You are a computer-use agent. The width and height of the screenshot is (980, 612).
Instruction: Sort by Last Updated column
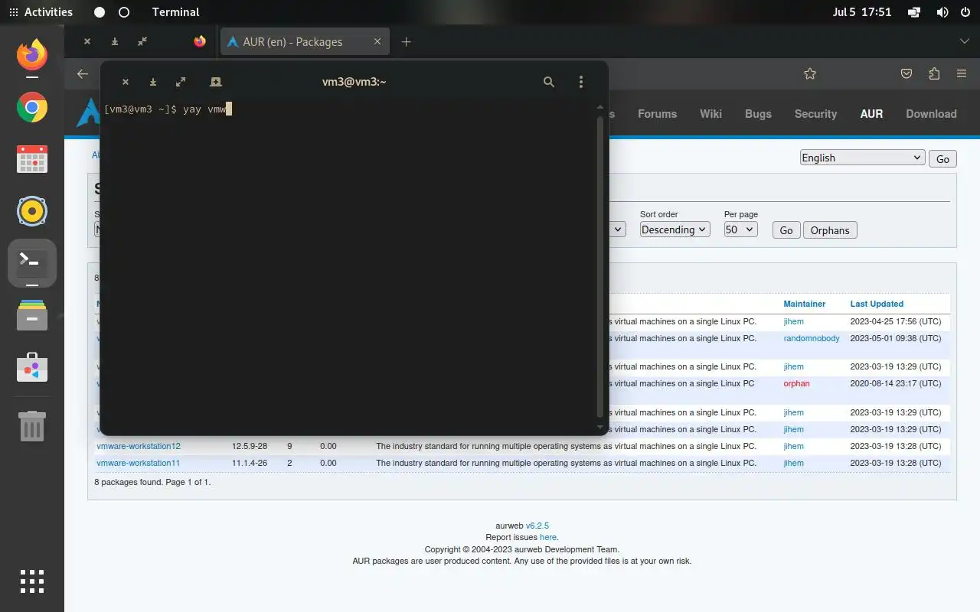tap(877, 304)
